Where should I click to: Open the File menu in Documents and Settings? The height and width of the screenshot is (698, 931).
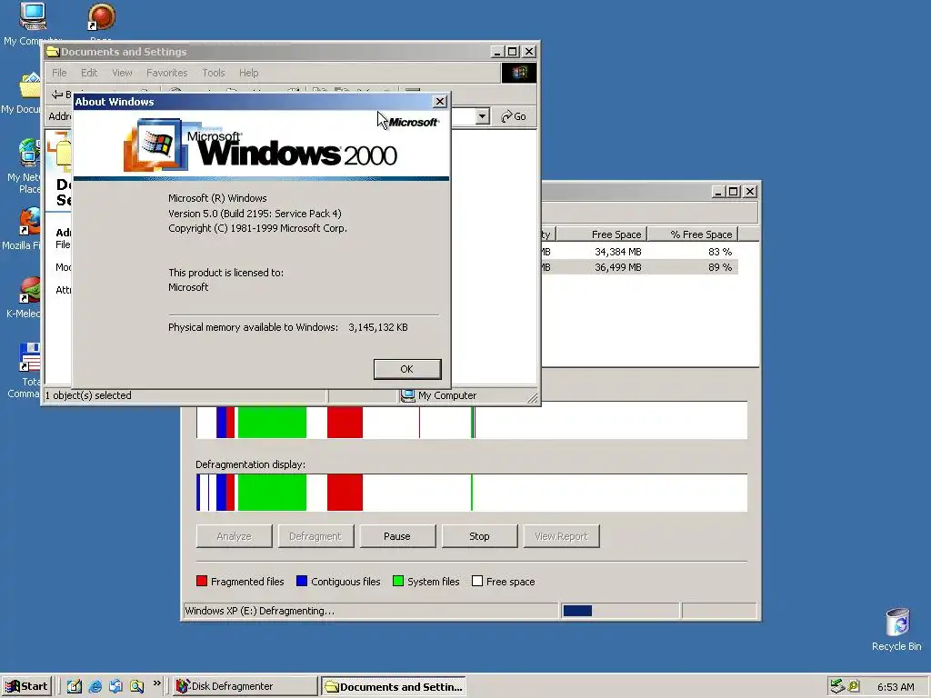59,73
